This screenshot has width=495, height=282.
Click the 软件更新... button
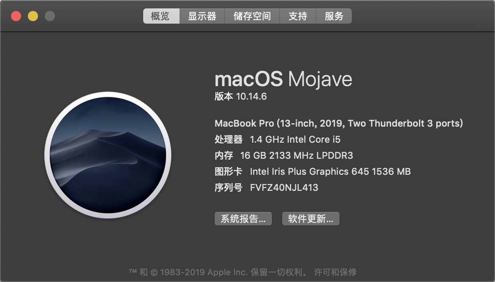(x=310, y=219)
